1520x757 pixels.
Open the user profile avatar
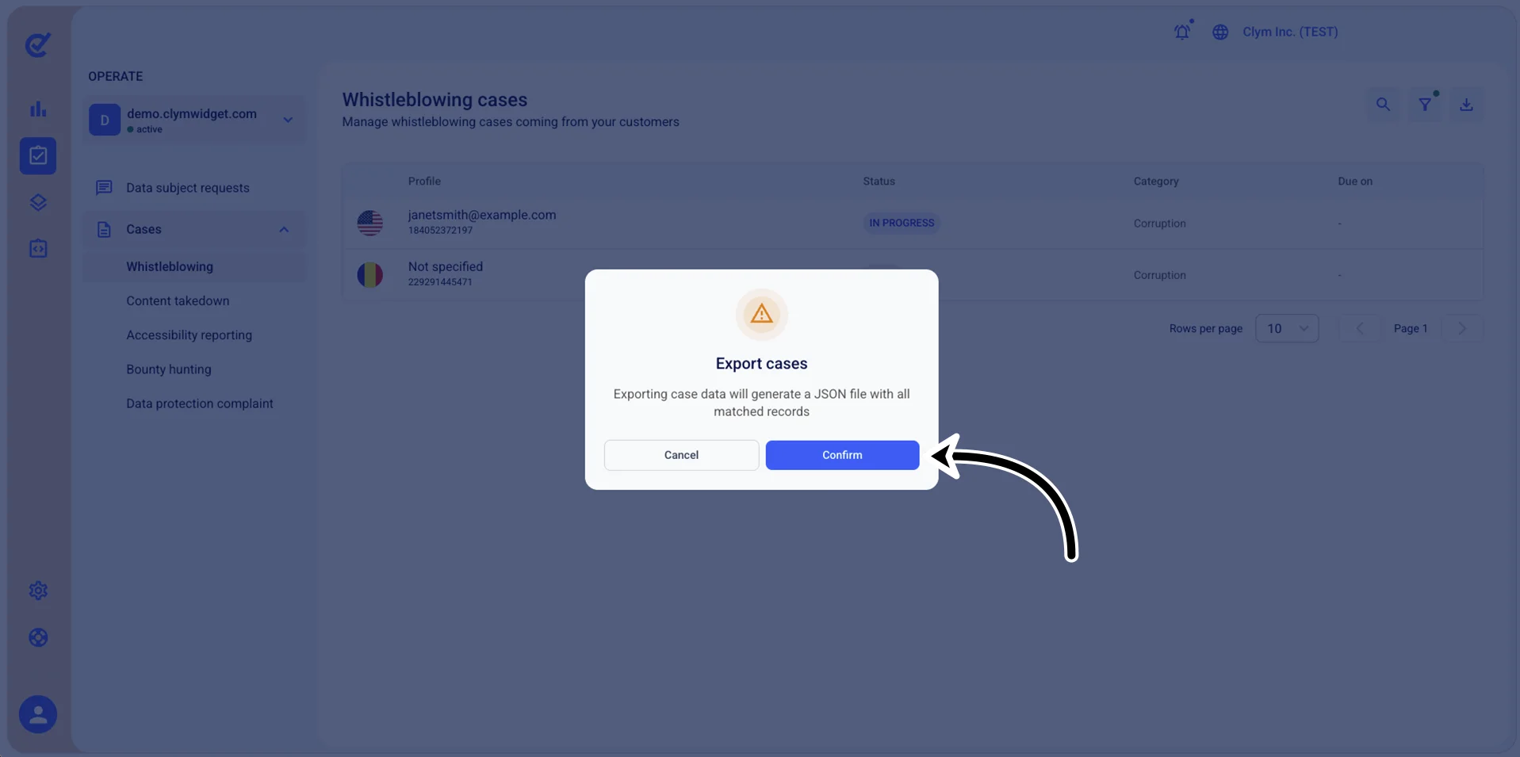38,714
